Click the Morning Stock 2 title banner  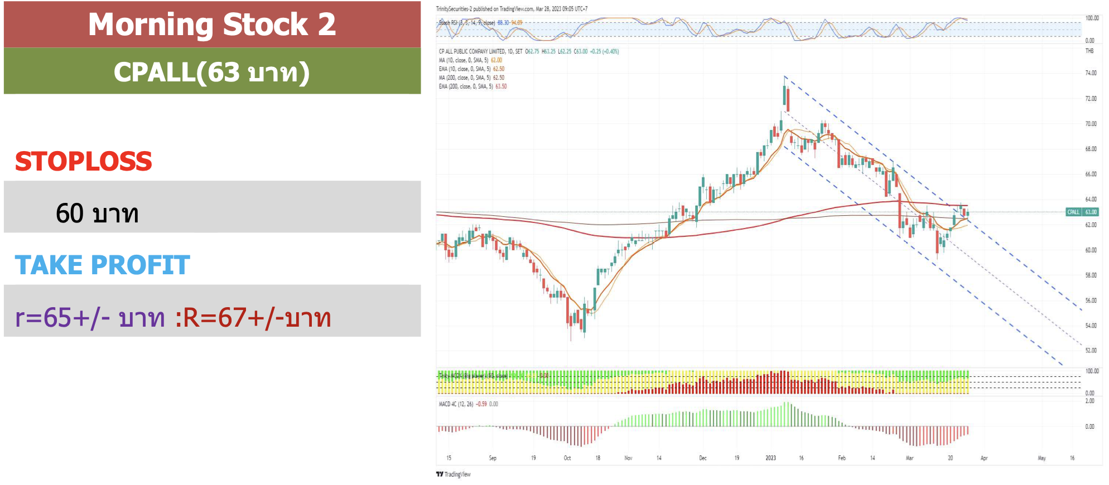pos(212,24)
